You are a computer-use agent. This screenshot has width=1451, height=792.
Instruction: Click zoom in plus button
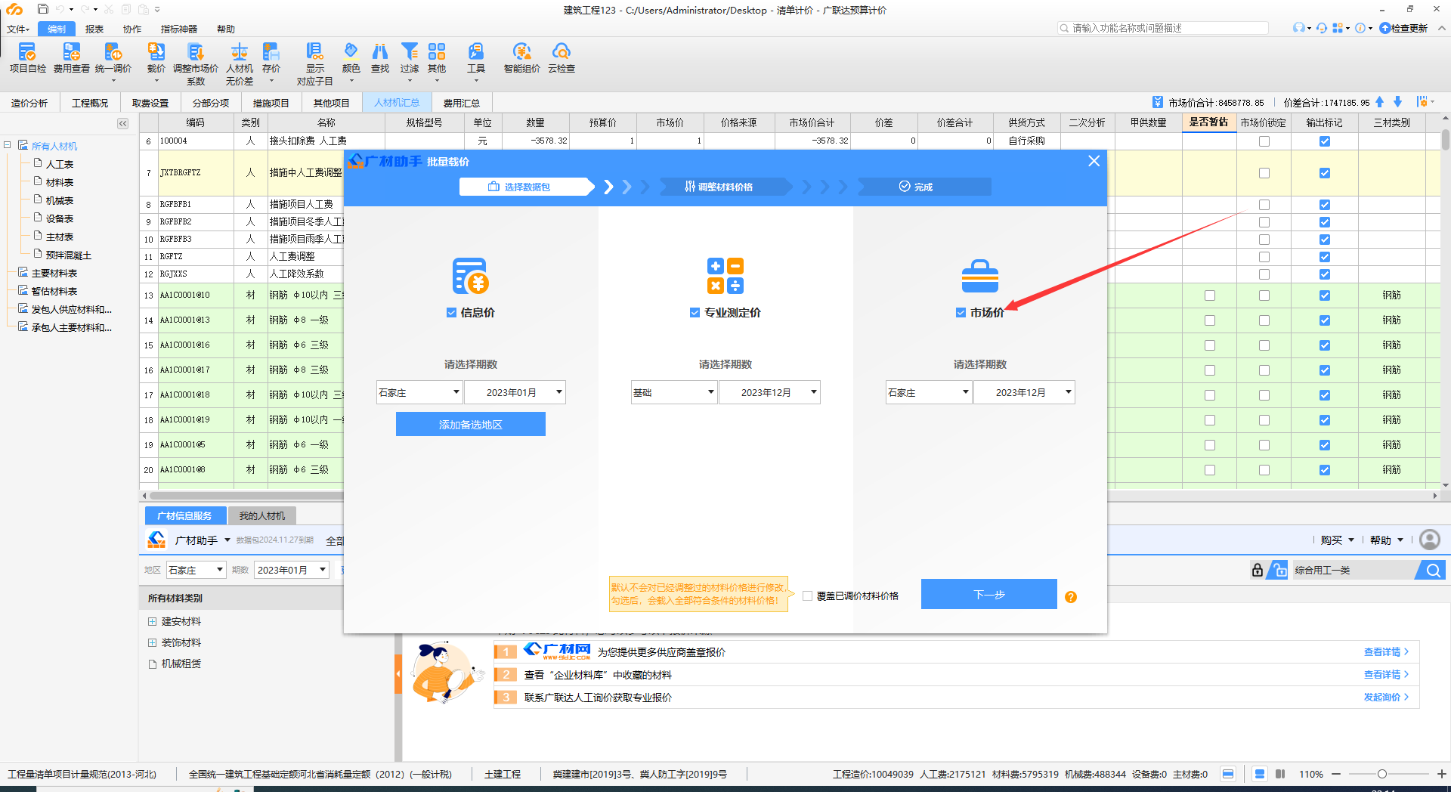point(1441,774)
